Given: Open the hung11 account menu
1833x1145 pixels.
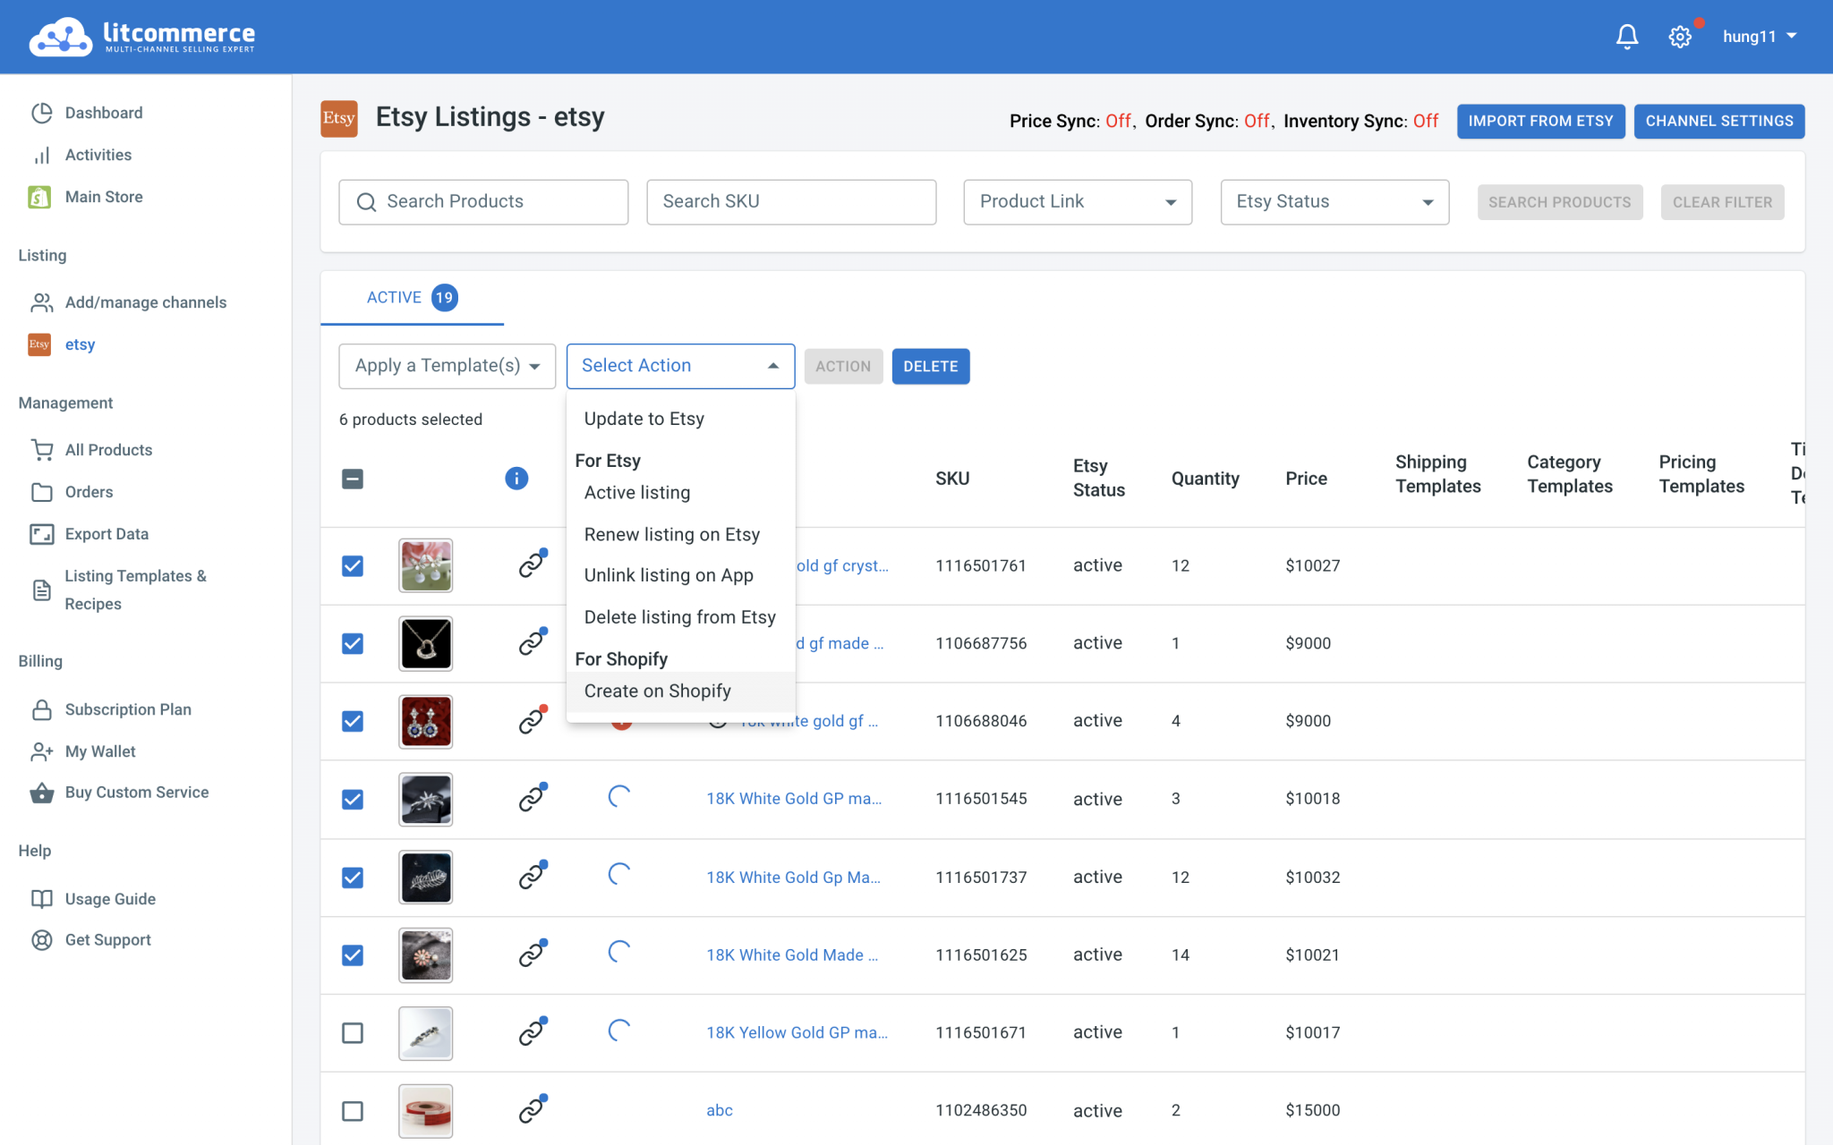Looking at the screenshot, I should pos(1760,37).
